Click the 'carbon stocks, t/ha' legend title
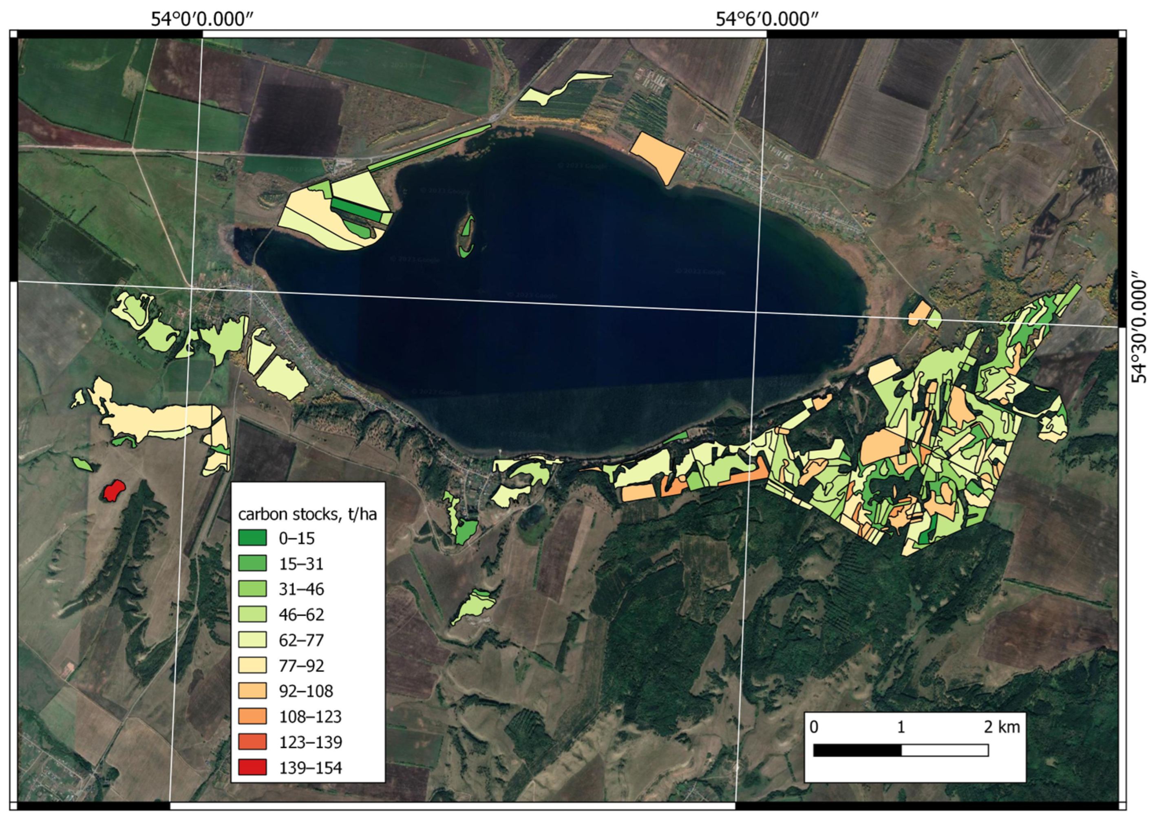This screenshot has width=1157, height=825. pos(307,514)
